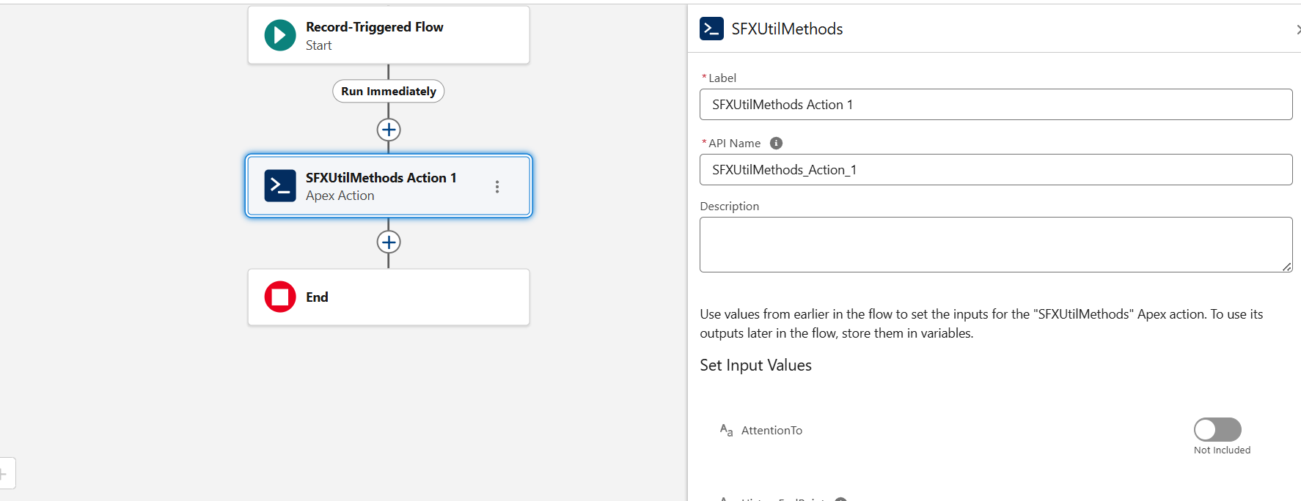Image resolution: width=1301 pixels, height=501 pixels.
Task: Click the Apex icon in panel header
Action: (x=711, y=29)
